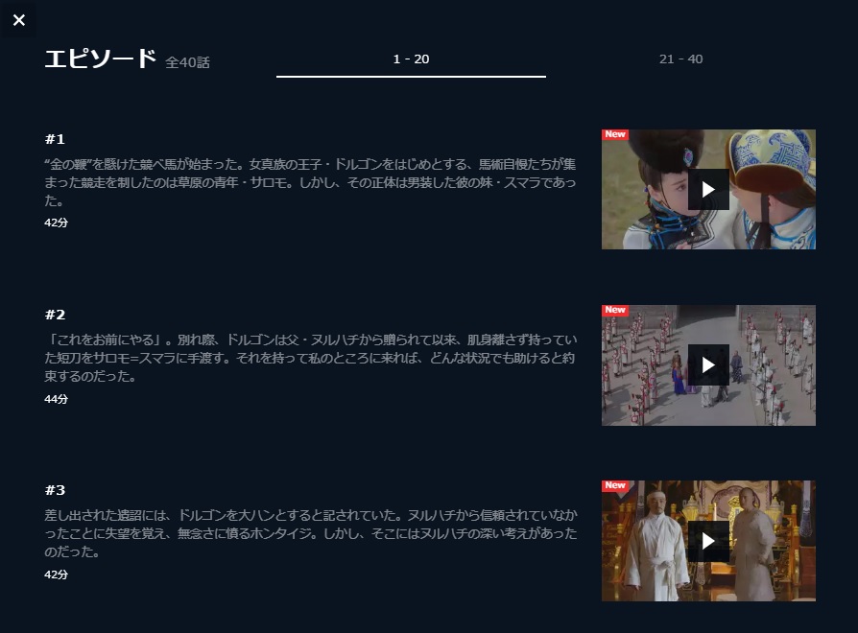Select the エピソード heading
Image resolution: width=858 pixels, height=633 pixels.
coord(101,59)
